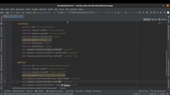
Task: Select the activity_main.xml editor tab
Action: (x=14, y=16)
